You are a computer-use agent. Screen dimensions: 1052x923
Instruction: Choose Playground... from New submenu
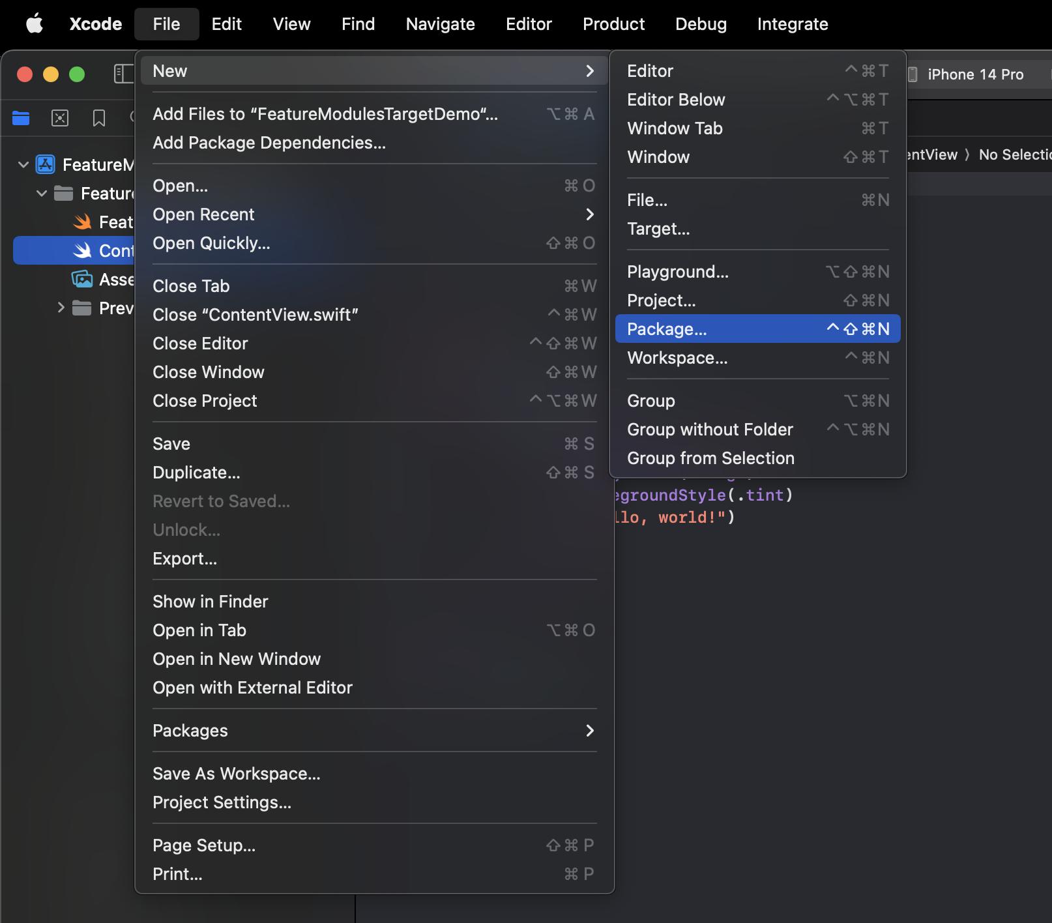coord(757,272)
